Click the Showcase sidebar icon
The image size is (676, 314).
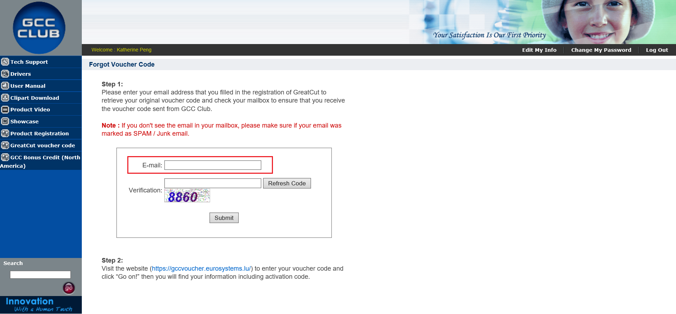[5, 122]
